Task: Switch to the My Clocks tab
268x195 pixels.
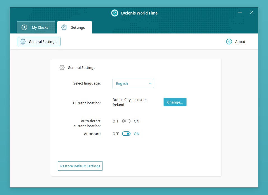Action: click(36, 27)
